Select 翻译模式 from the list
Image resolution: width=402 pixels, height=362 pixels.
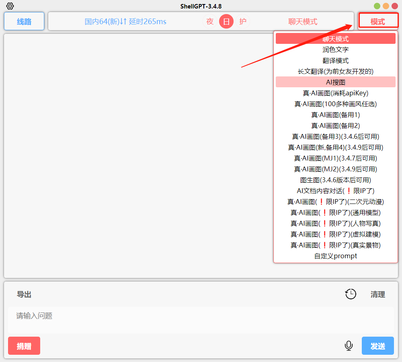pos(336,61)
